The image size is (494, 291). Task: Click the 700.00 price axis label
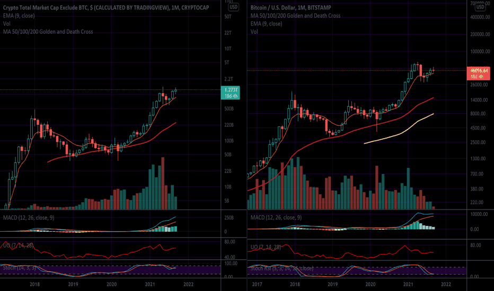477,174
